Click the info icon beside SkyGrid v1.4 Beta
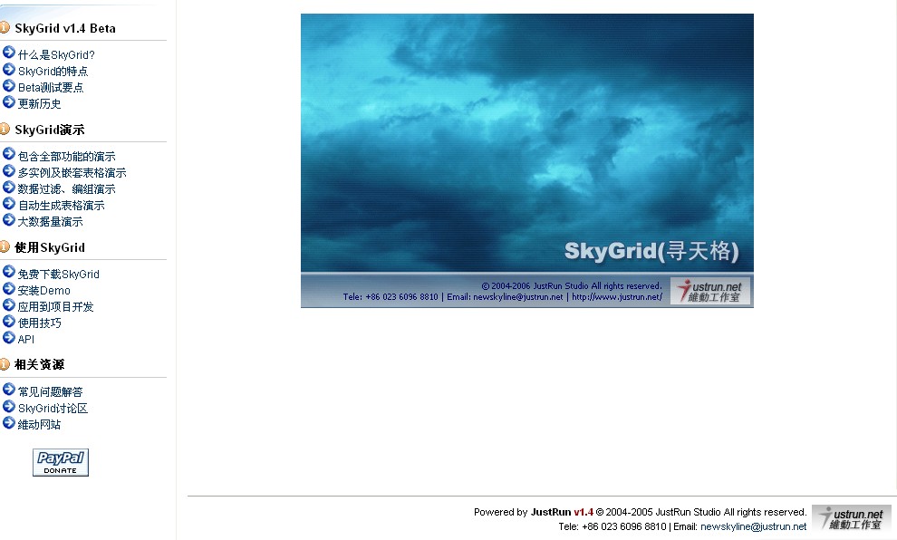The width and height of the screenshot is (897, 540). pyautogui.click(x=5, y=27)
